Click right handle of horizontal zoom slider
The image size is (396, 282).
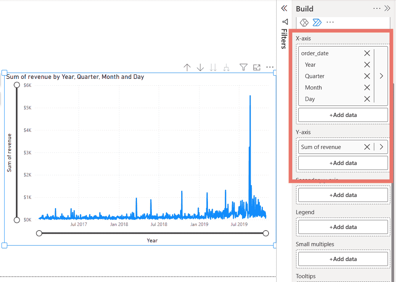click(x=266, y=233)
